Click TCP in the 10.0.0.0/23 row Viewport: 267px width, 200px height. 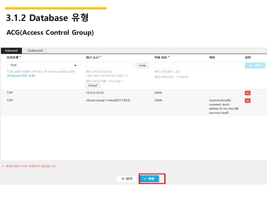pos(10,93)
